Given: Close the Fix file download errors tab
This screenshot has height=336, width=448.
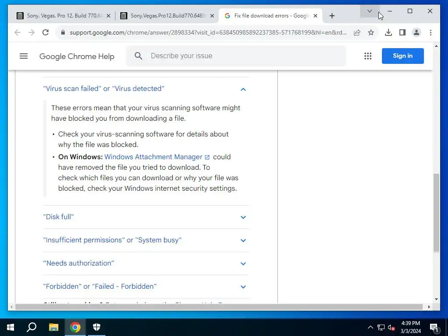Looking at the screenshot, I should tap(315, 16).
